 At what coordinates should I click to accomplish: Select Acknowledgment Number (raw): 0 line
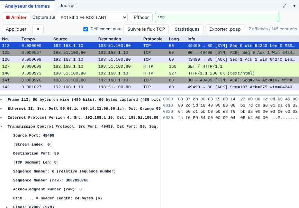point(47,189)
